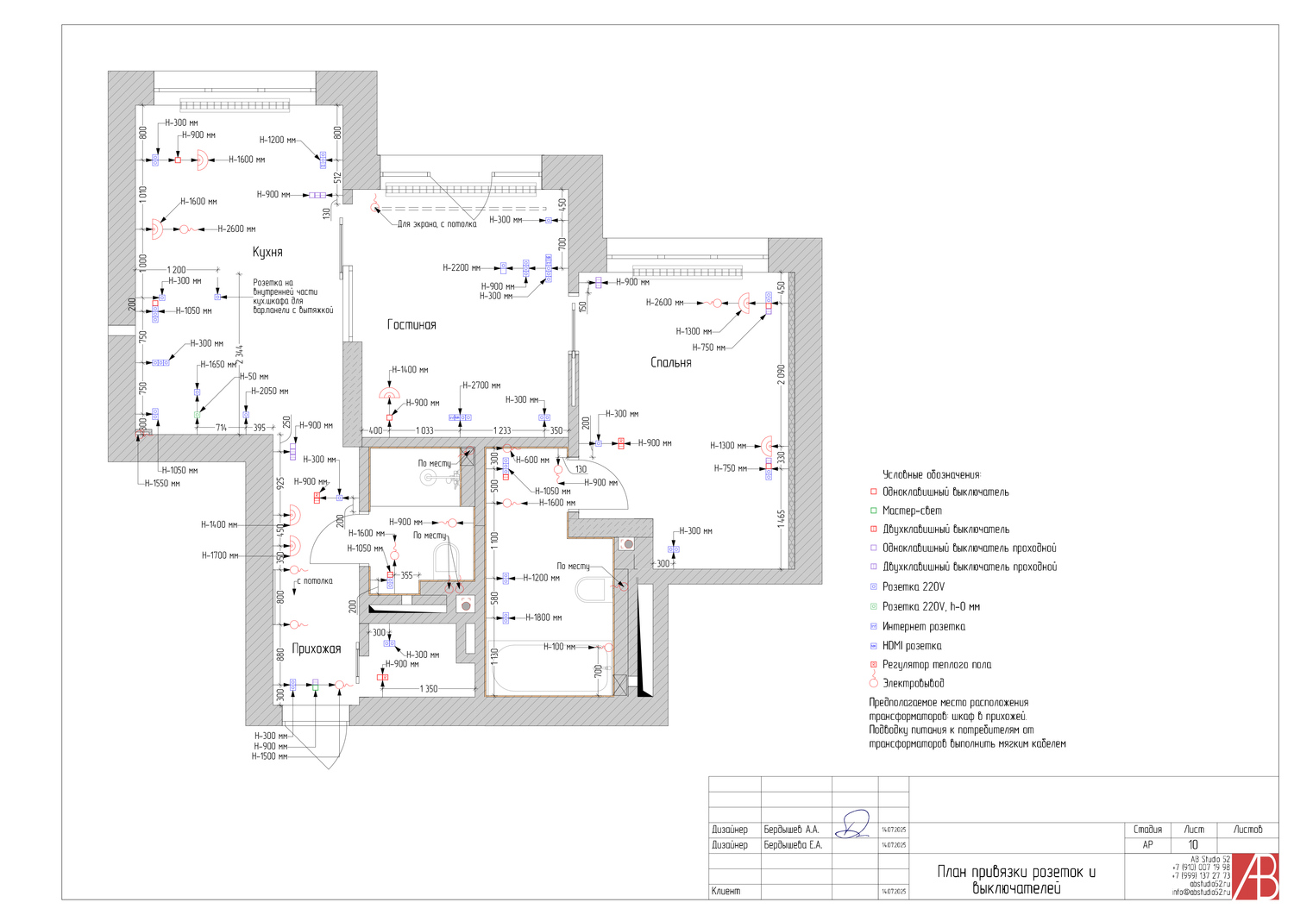This screenshot has width=1294, height=915.
Task: Click the designer signature in title block
Action: point(854,824)
